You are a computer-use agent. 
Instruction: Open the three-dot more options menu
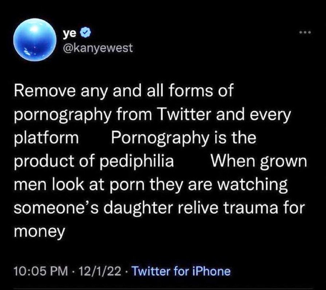[x=305, y=32]
